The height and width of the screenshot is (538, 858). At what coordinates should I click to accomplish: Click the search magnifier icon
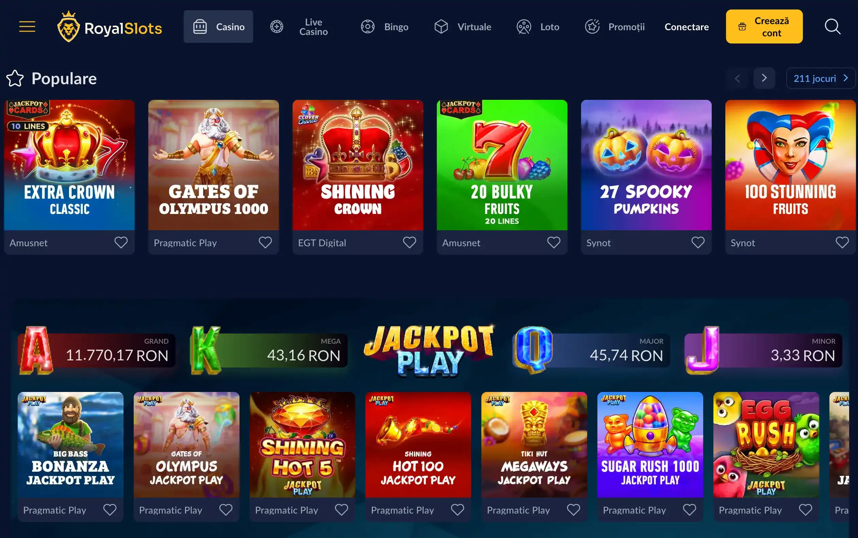click(x=832, y=27)
